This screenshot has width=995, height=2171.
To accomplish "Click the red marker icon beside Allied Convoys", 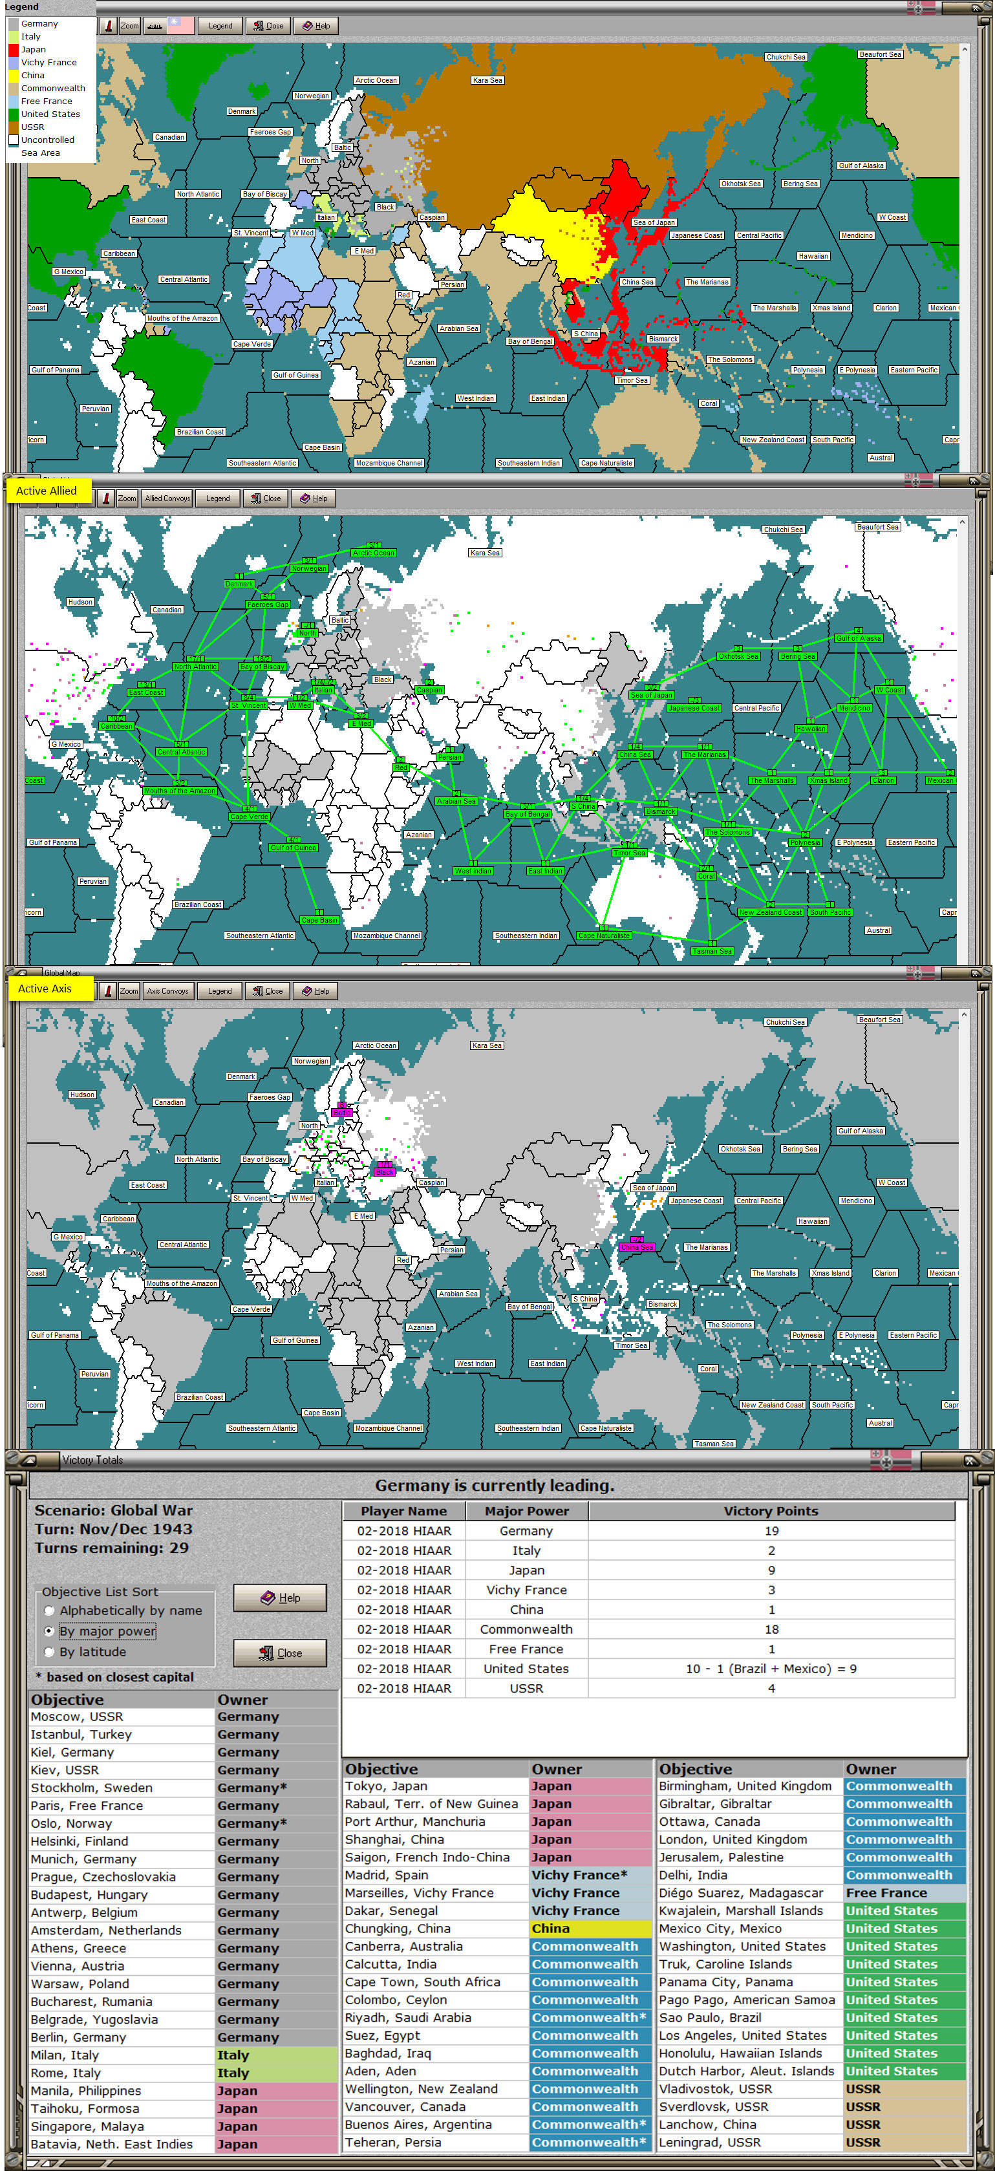I will point(106,498).
